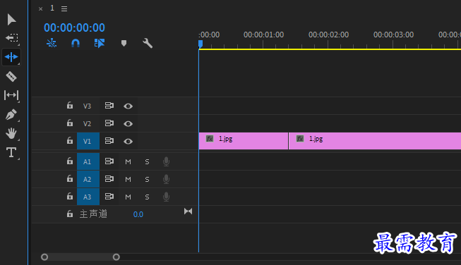Select the Hand tool
The width and height of the screenshot is (461, 265).
coord(11,133)
